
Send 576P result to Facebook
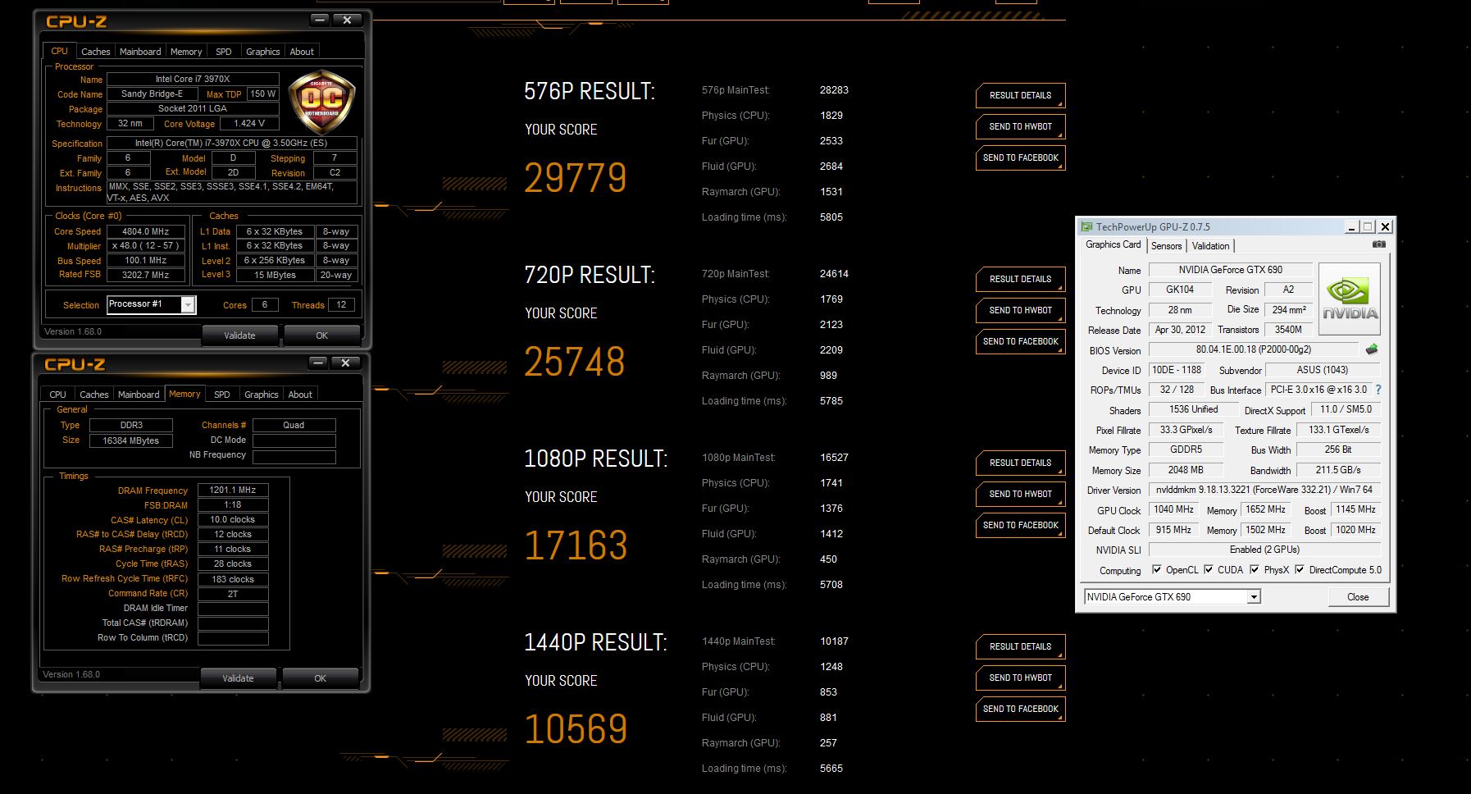[1020, 157]
